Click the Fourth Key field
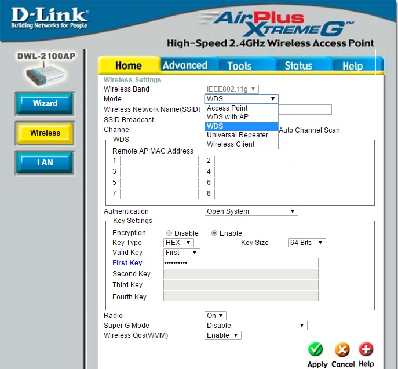 click(241, 296)
